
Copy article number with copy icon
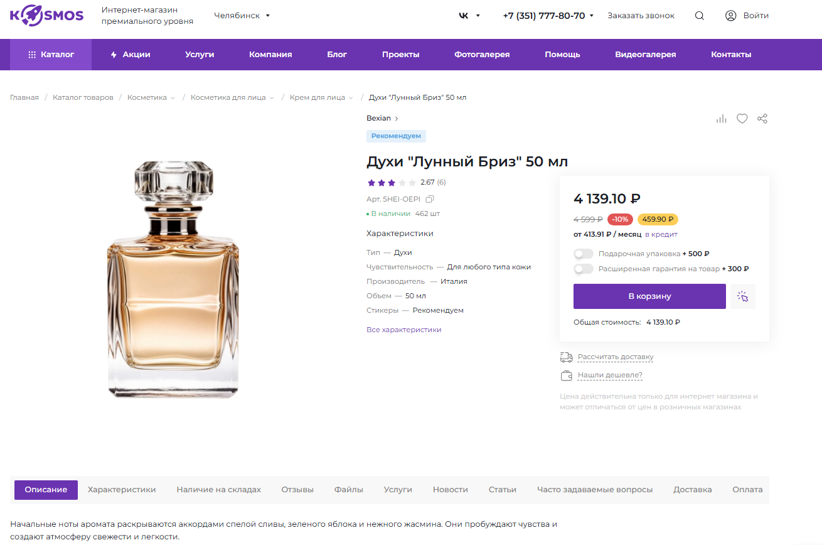point(430,199)
